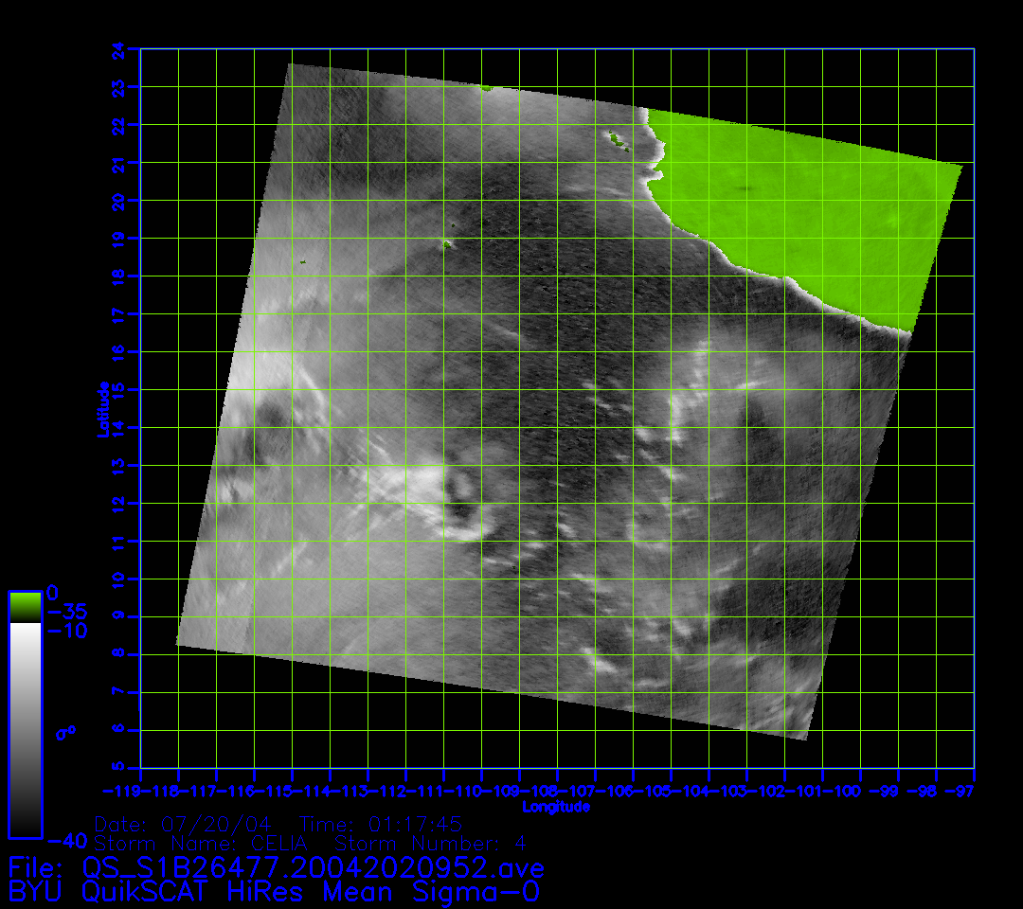Click the BYU QuikSCAT HiRes Mean Sigma-0 title
Screen dimensions: 1023x909
pos(275,891)
